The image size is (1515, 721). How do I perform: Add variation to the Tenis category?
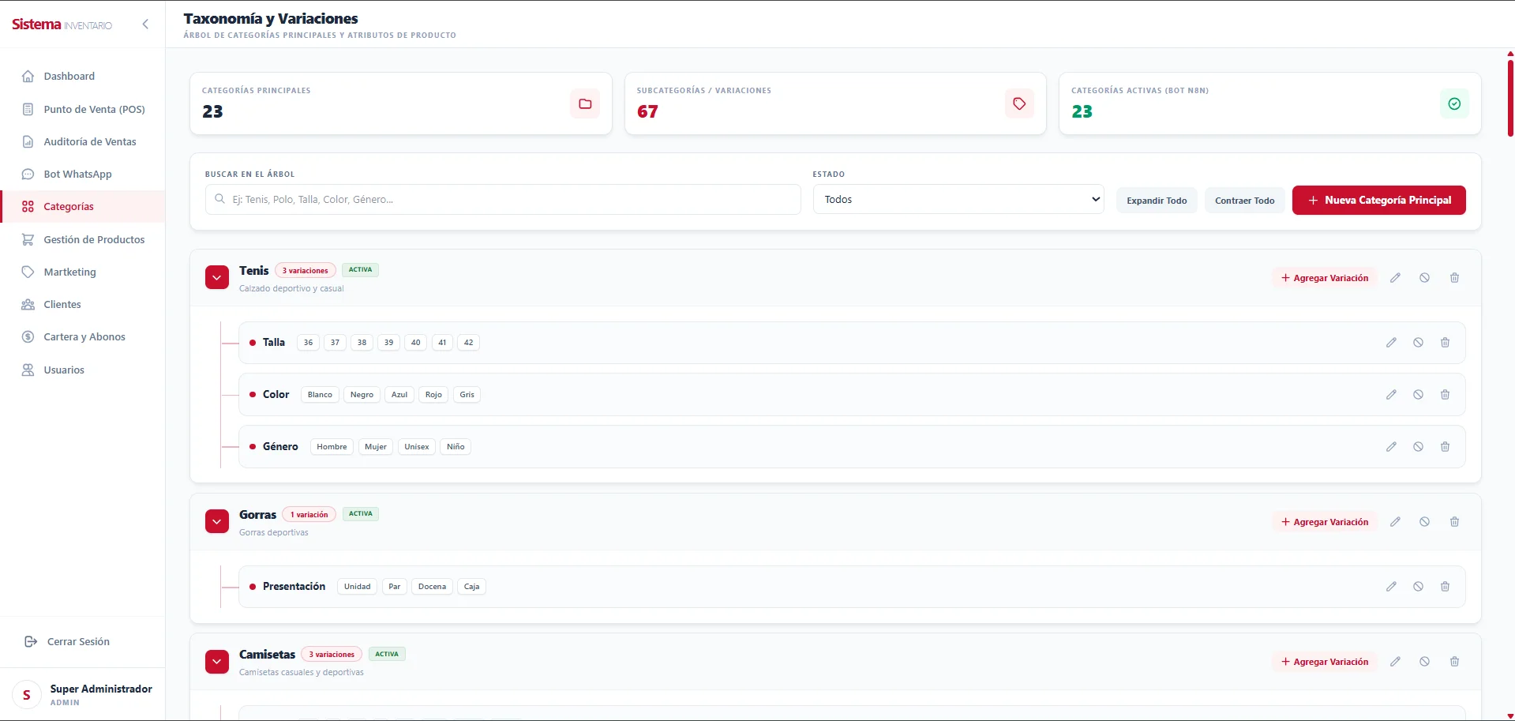1325,278
